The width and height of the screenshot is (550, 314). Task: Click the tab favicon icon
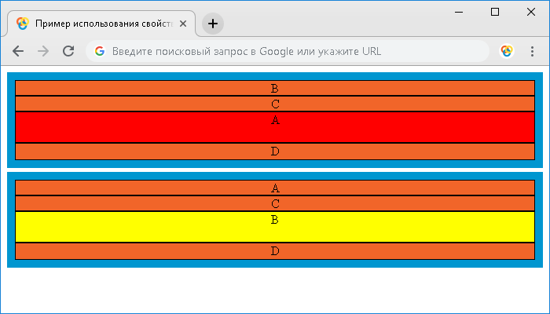click(x=23, y=24)
